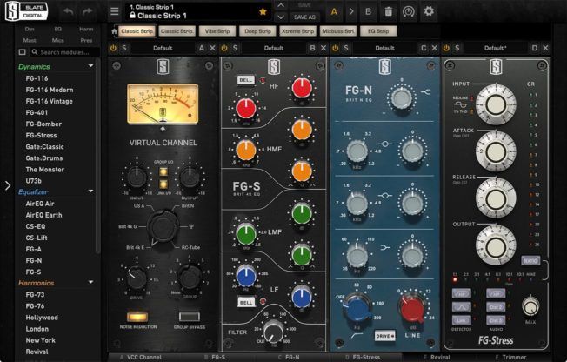This screenshot has height=362, width=567.
Task: Select Hollywood in Harmonics list
Action: [42, 318]
